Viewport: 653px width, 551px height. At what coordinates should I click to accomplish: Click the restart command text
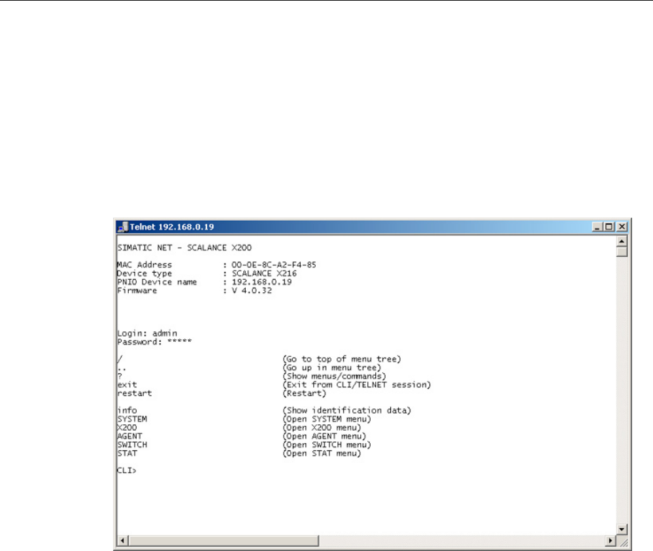tap(134, 393)
